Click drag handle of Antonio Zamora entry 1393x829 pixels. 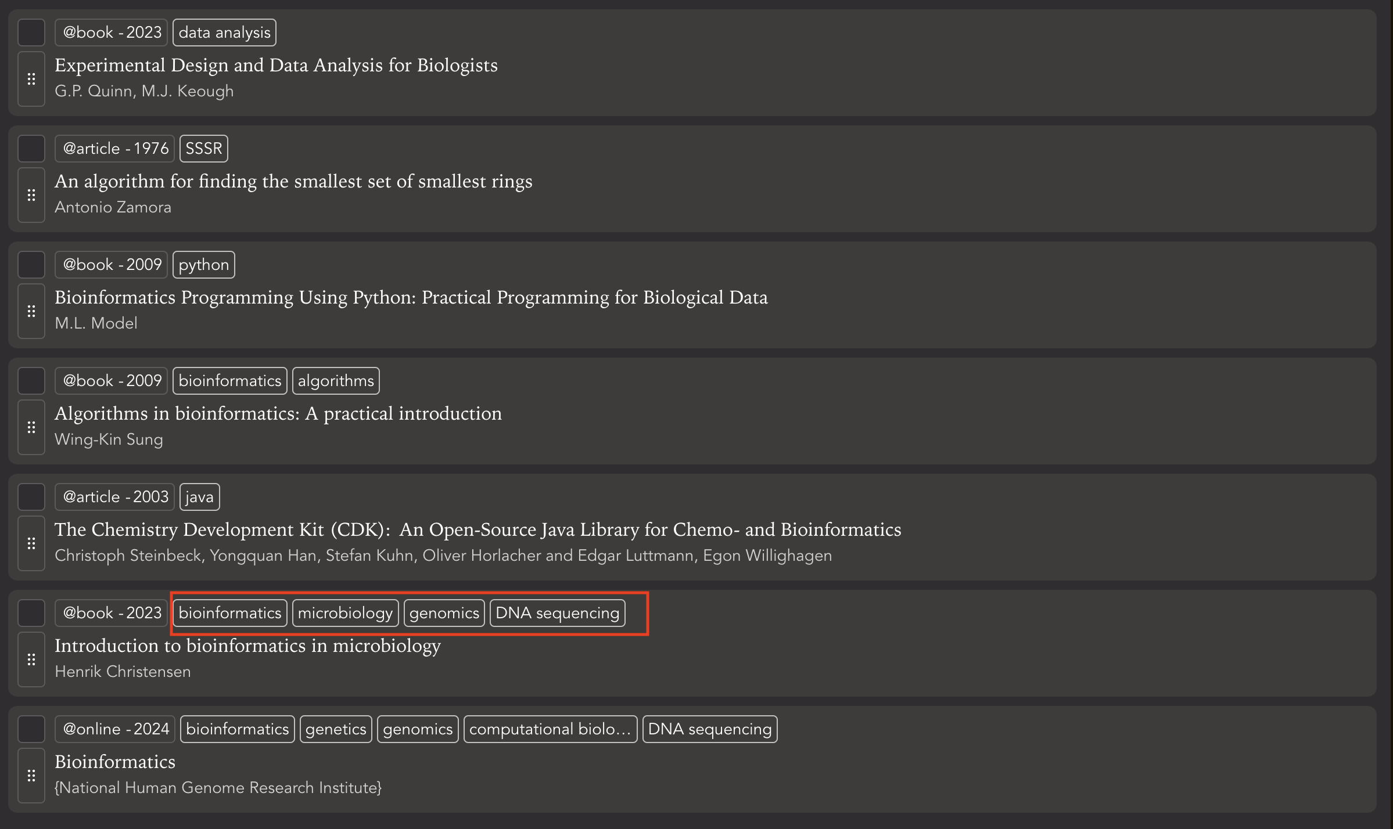click(x=31, y=195)
